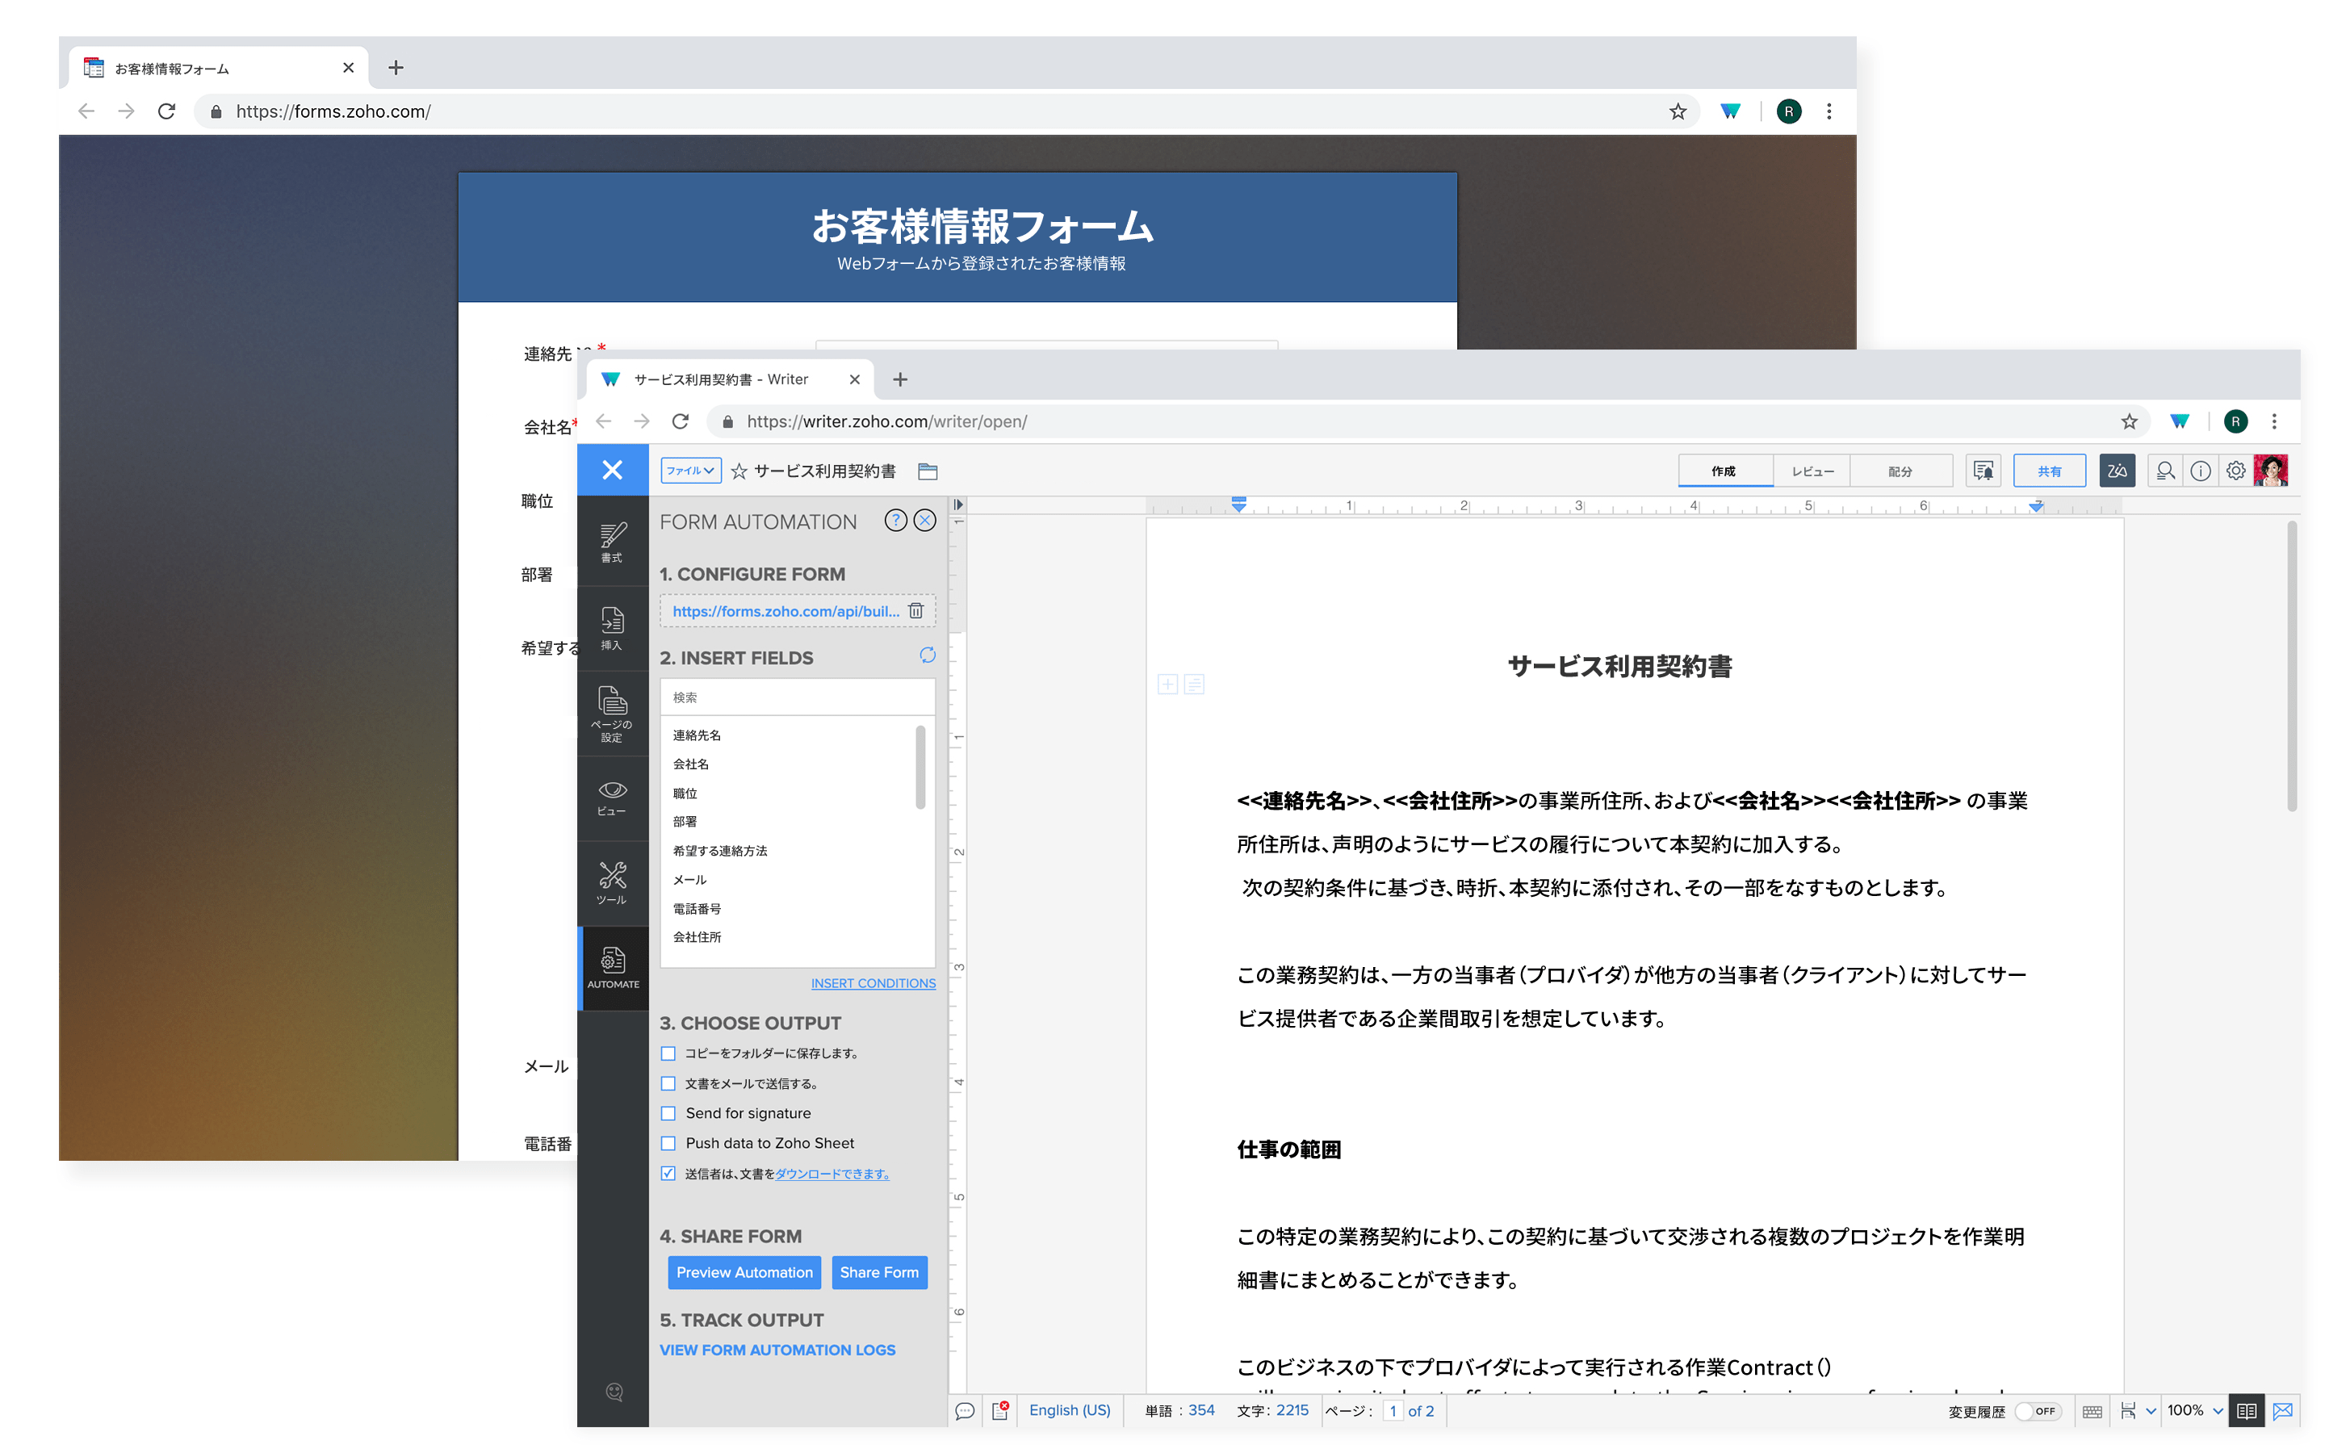Open Chrome menu in forms window
2325x1453 pixels.
pos(1829,111)
